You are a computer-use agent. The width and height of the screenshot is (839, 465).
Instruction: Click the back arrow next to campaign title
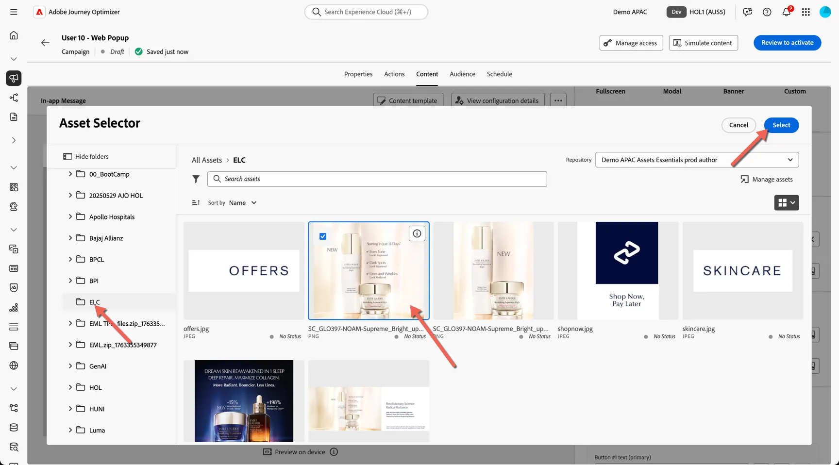(x=45, y=43)
